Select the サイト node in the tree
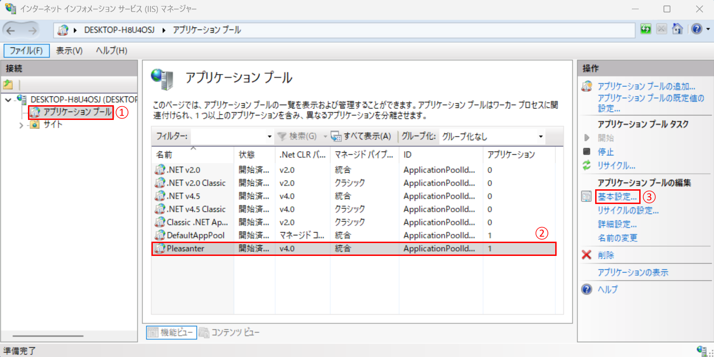 pyautogui.click(x=53, y=125)
